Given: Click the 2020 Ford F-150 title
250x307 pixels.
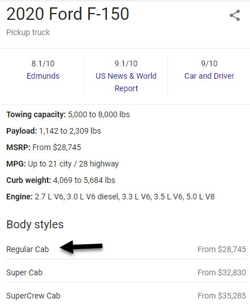Looking at the screenshot, I should [68, 14].
